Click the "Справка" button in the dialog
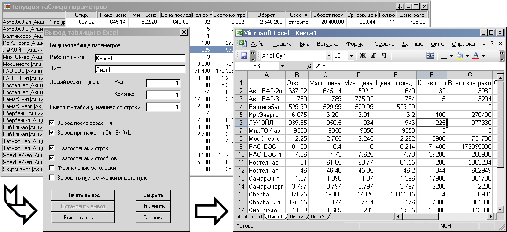The width and height of the screenshot is (507, 232). click(x=153, y=217)
